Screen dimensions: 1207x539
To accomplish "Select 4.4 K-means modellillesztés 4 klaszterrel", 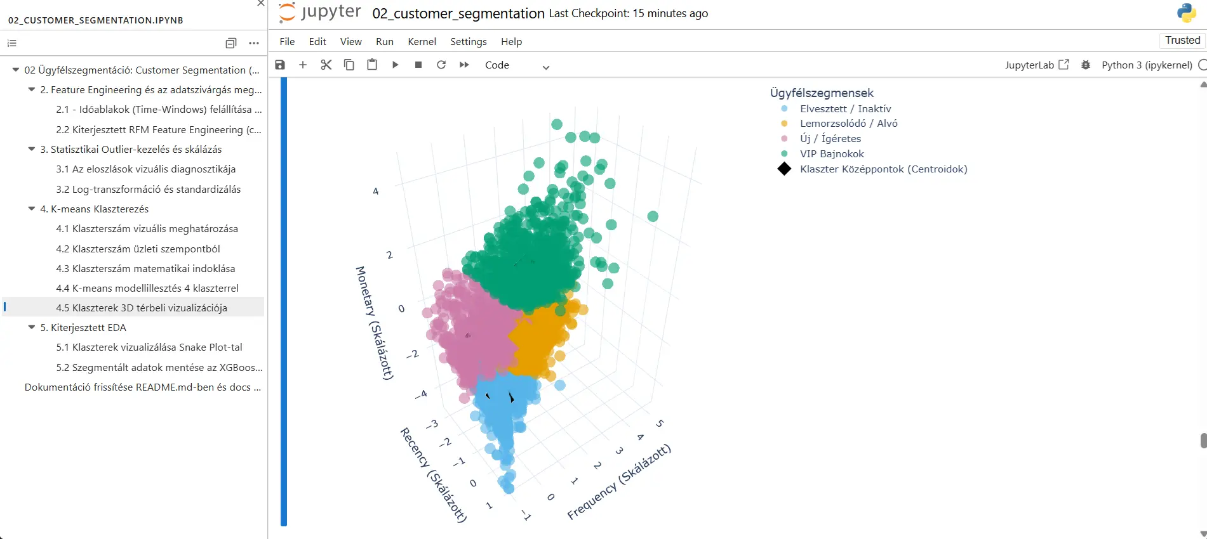I will pos(147,288).
